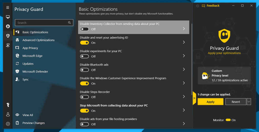Click the gear icon beside Feedback
This screenshot has width=259, height=132.
(x=198, y=6)
